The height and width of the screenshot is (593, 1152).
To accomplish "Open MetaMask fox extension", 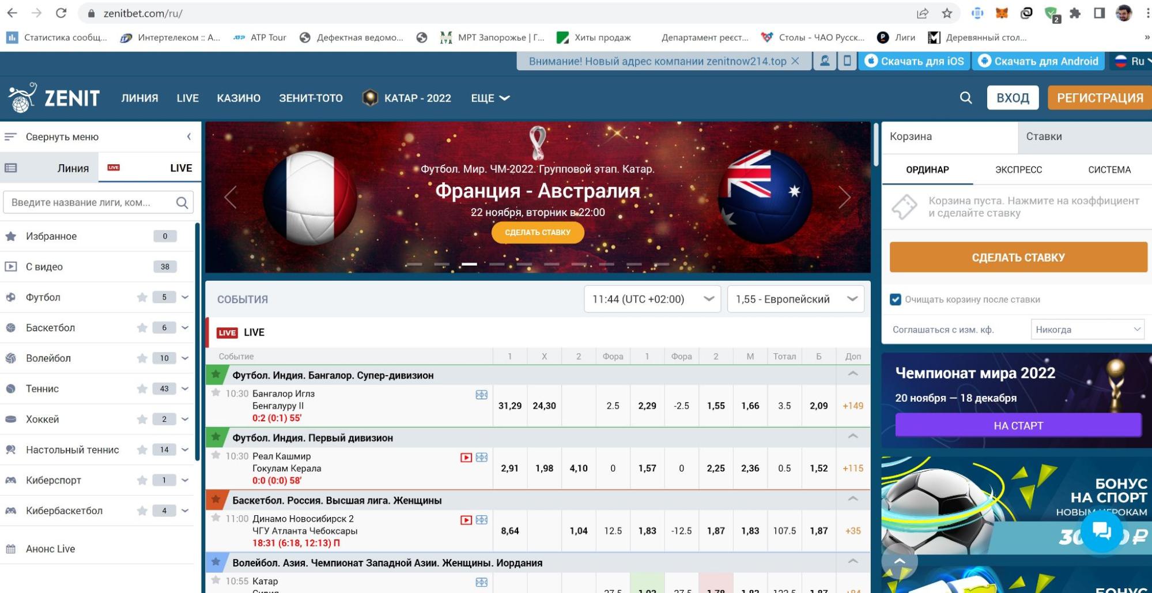I will click(x=1002, y=13).
